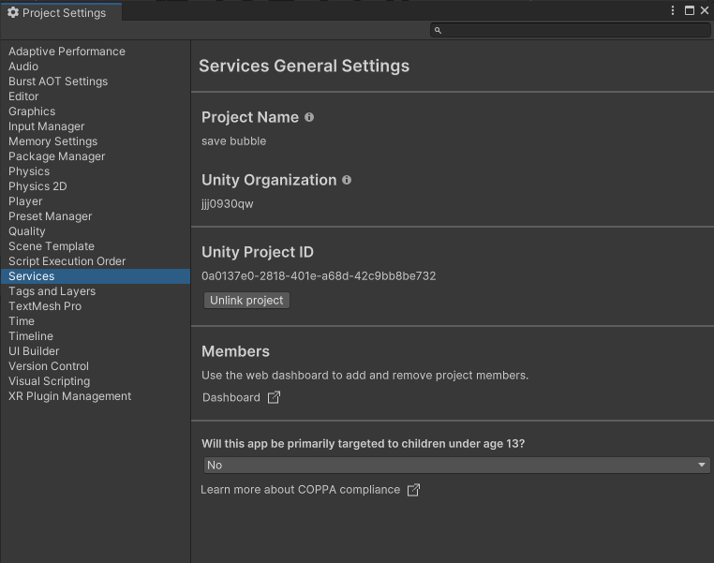This screenshot has height=563, width=714.
Task: Open Visual Scripting settings
Action: pyautogui.click(x=49, y=381)
